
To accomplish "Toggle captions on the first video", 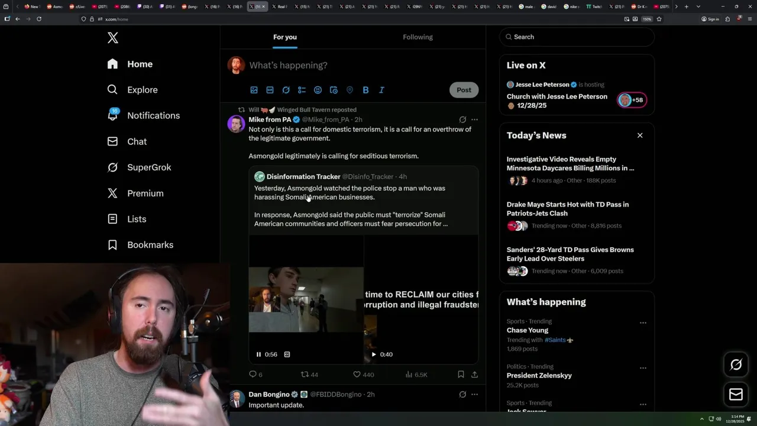I will click(287, 354).
